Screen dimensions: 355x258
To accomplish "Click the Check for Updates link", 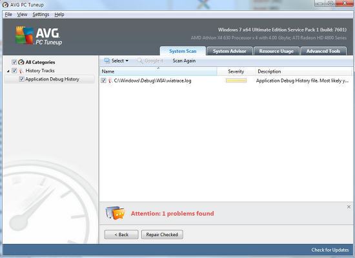I will point(330,250).
